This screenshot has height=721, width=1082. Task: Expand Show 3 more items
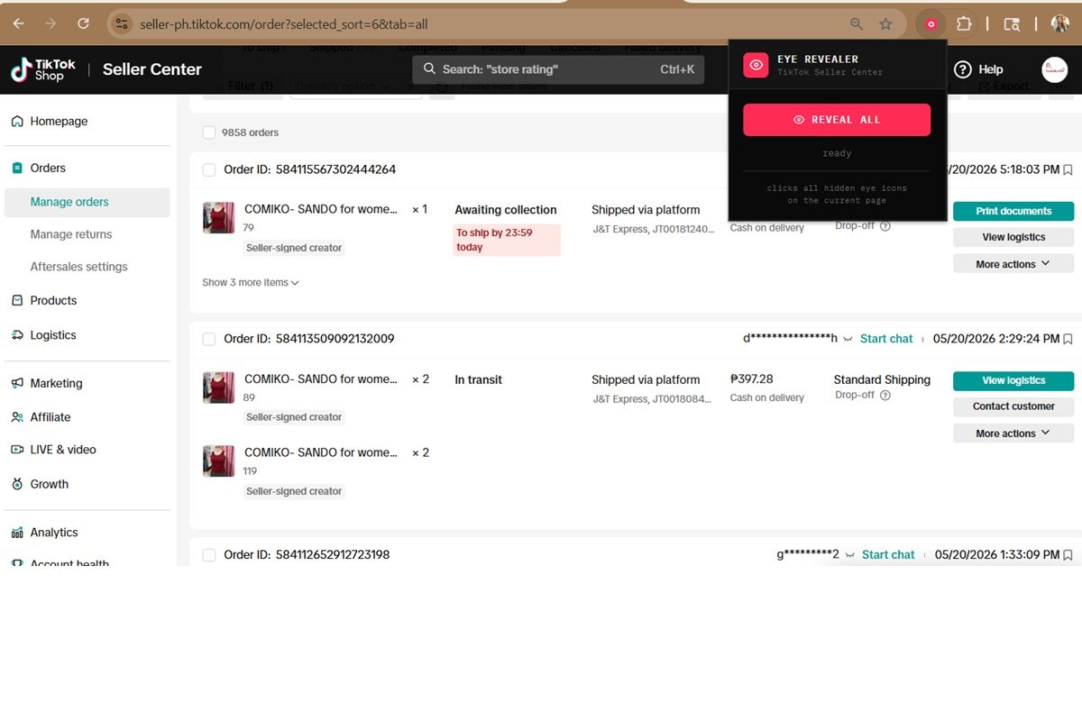(x=251, y=282)
